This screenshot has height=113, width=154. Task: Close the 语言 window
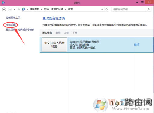pyautogui.click(x=149, y=2)
